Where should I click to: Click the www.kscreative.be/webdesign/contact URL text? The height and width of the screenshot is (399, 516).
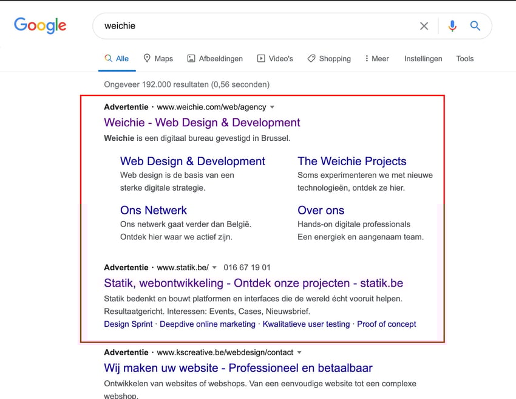225,352
